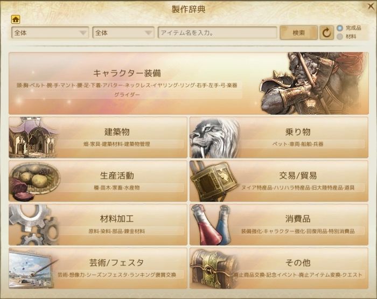Viewport: 377px width, 299px height.
Task: Select the 完成品 radio button
Action: click(340, 28)
